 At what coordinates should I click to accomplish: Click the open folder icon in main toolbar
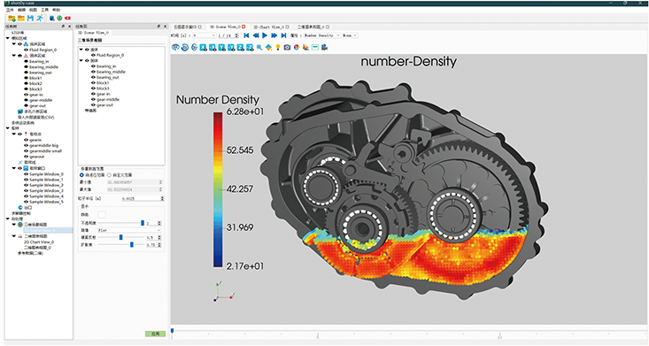point(20,19)
